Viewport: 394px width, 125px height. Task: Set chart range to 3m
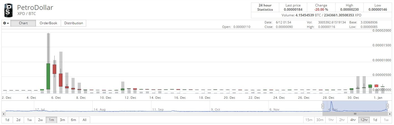tap(62, 120)
